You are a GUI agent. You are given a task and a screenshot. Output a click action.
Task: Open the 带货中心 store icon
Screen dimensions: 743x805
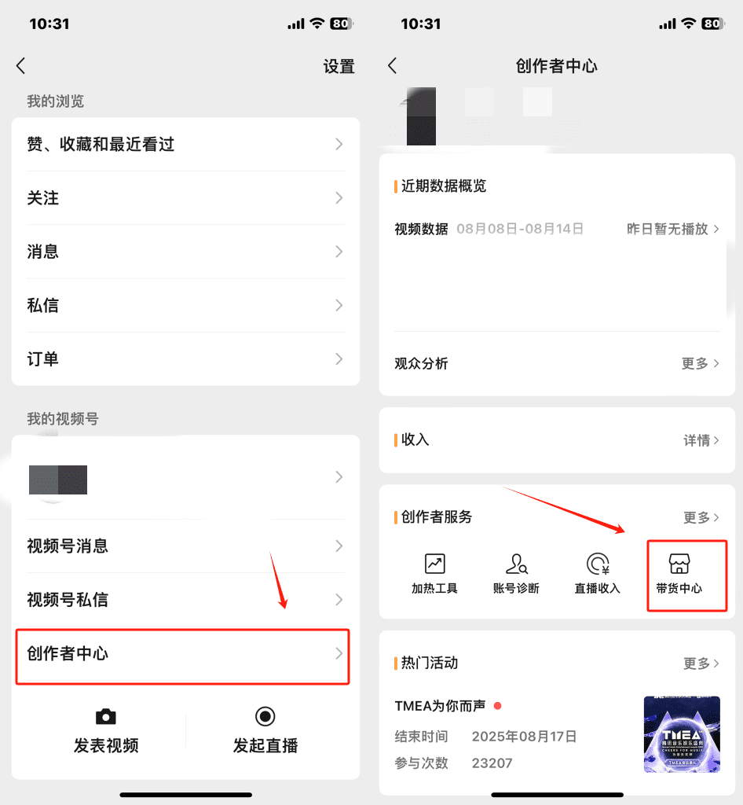679,564
